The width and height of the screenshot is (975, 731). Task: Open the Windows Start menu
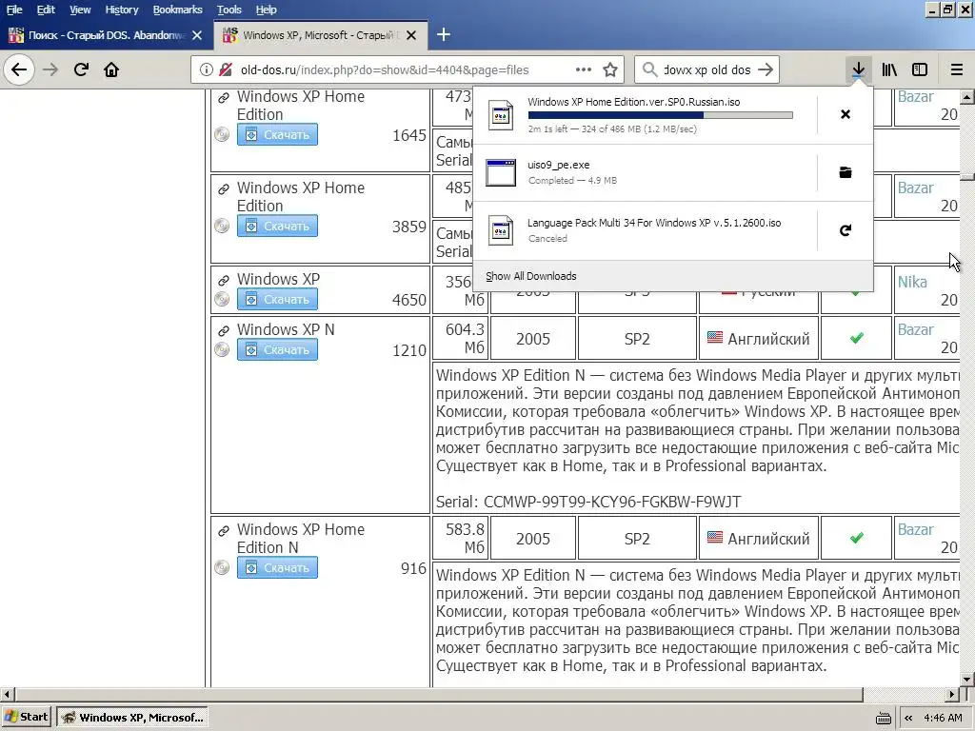tap(26, 718)
